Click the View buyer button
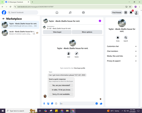Screen dimensions: 142x113 [57, 32]
